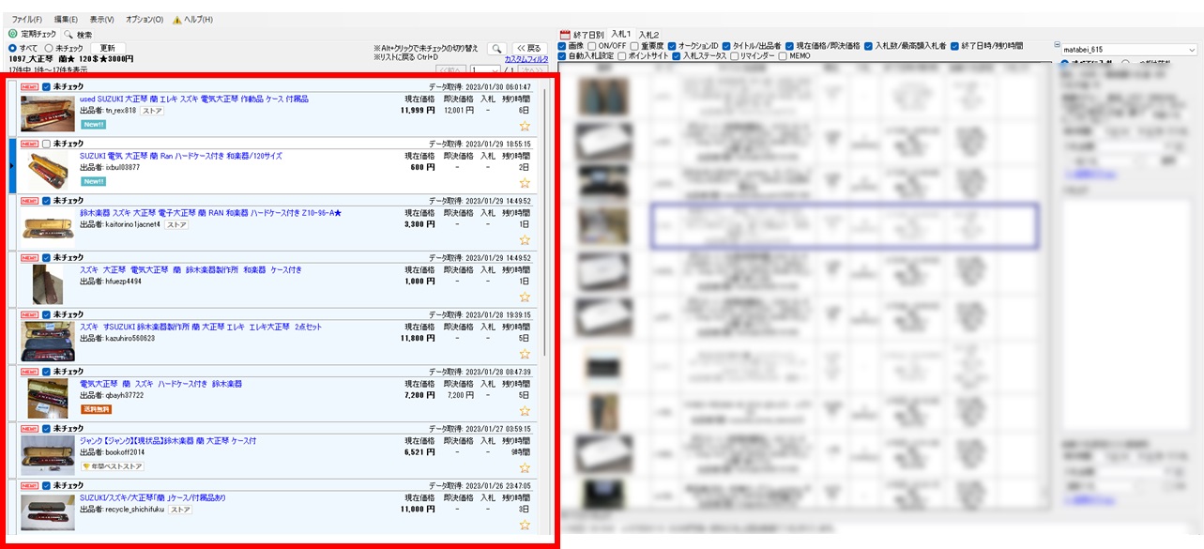The width and height of the screenshot is (1204, 549).
Task: Star the recycle_shichifuku 11,000円 listing
Action: (525, 525)
